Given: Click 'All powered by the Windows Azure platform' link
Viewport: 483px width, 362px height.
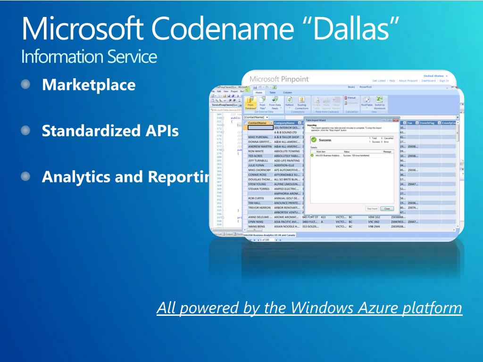Looking at the screenshot, I should (x=309, y=308).
